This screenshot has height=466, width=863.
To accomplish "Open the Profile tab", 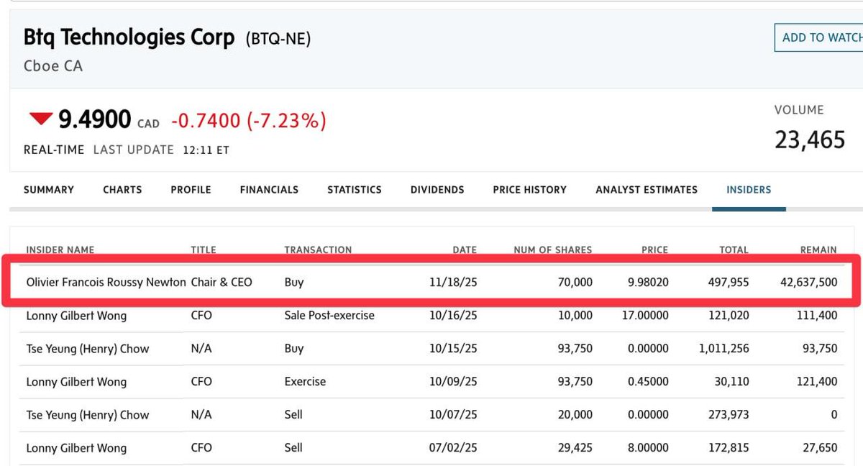I will pyautogui.click(x=191, y=190).
